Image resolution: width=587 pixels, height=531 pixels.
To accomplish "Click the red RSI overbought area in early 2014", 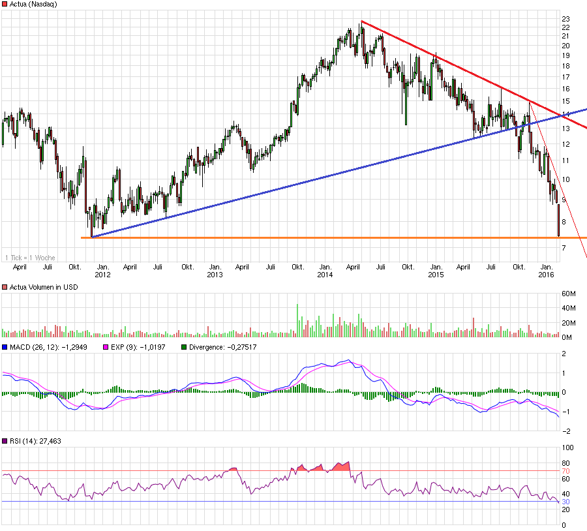I will click(x=340, y=466).
